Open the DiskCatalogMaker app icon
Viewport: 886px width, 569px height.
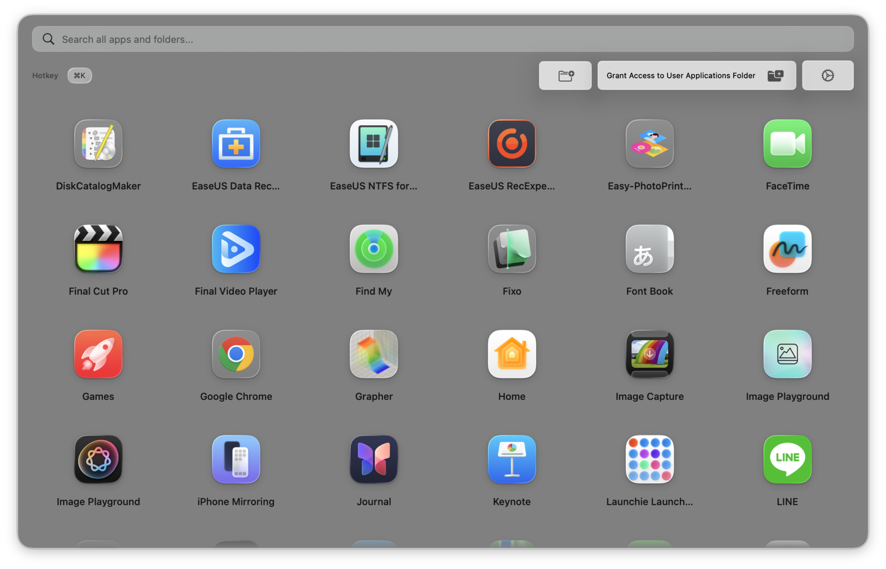98,144
